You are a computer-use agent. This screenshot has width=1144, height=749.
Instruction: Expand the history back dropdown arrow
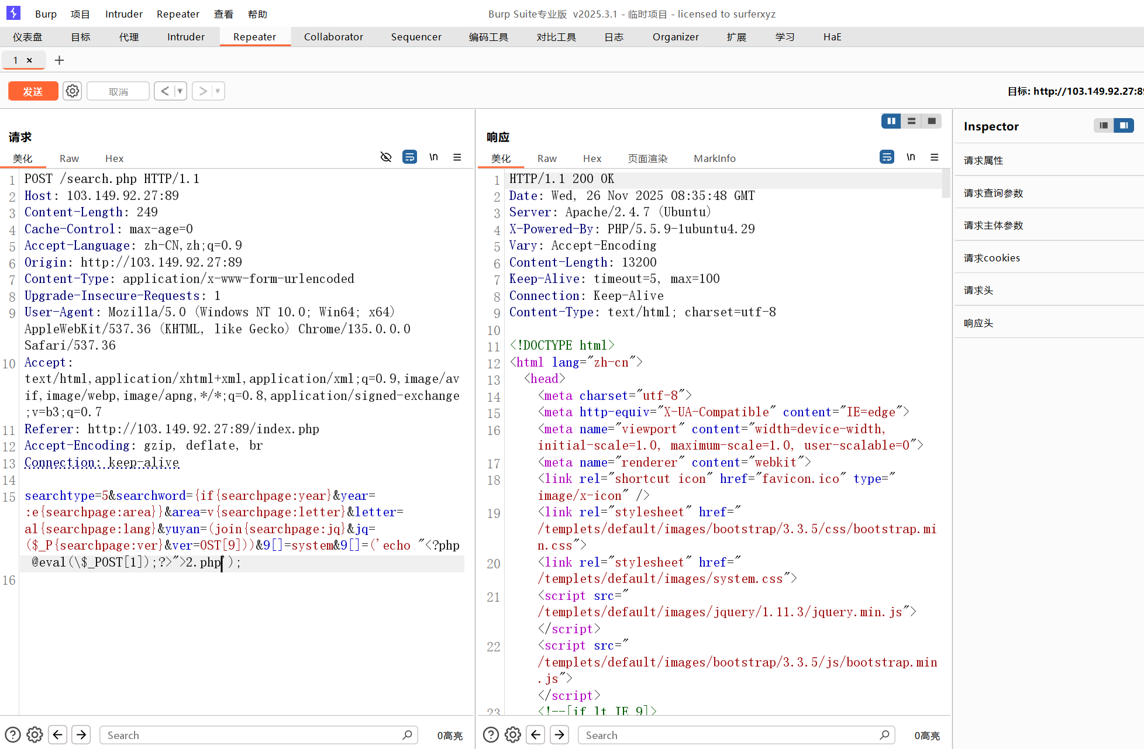[x=180, y=91]
